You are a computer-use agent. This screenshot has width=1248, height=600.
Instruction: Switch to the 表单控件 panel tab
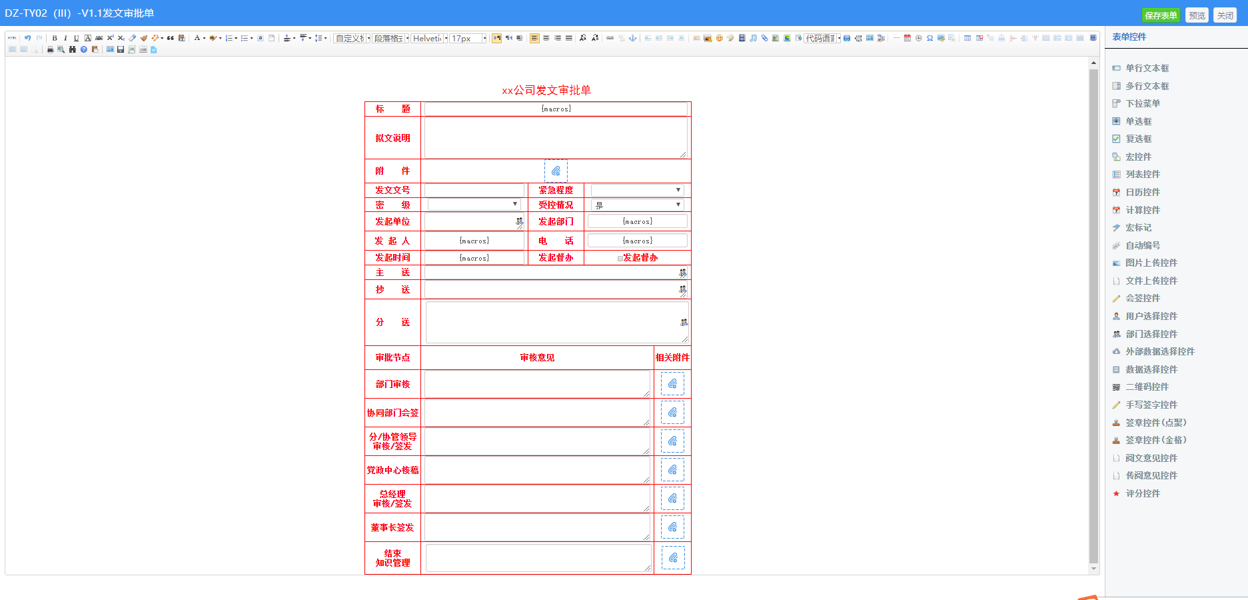coord(1129,37)
